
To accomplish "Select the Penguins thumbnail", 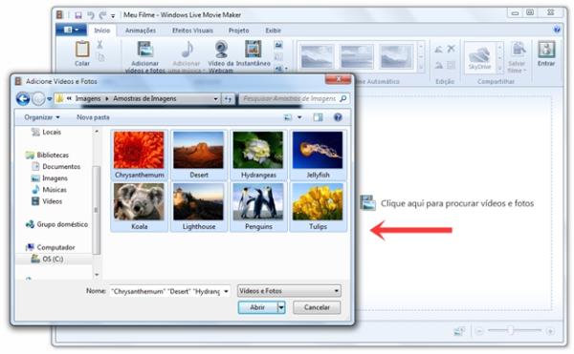I will point(258,206).
